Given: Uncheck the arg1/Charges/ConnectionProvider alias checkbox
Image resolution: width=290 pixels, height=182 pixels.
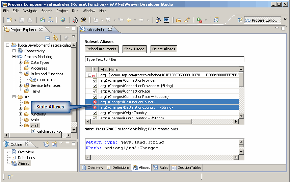Looking at the screenshot, I should [x=95, y=81].
